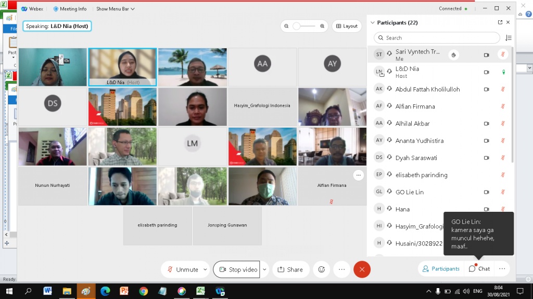This screenshot has height=299, width=533.
Task: Open the emoji reactions icon
Action: [x=321, y=269]
